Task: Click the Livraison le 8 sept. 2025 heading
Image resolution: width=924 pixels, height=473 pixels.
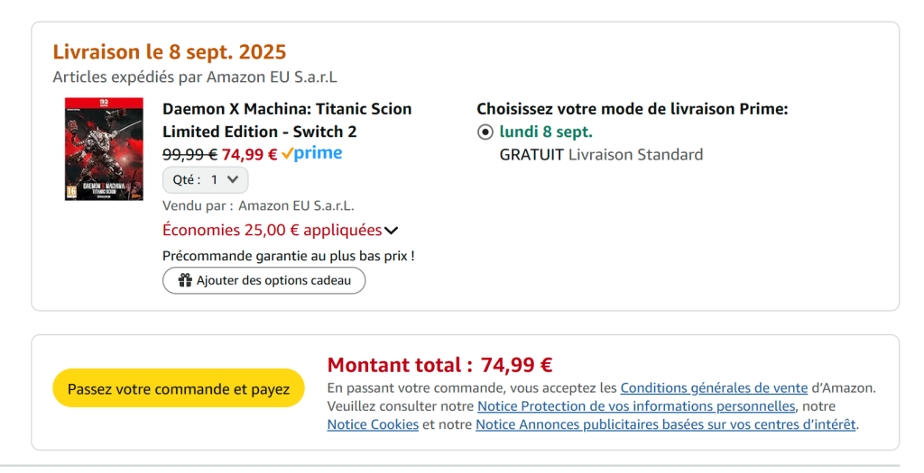Action: click(x=170, y=51)
